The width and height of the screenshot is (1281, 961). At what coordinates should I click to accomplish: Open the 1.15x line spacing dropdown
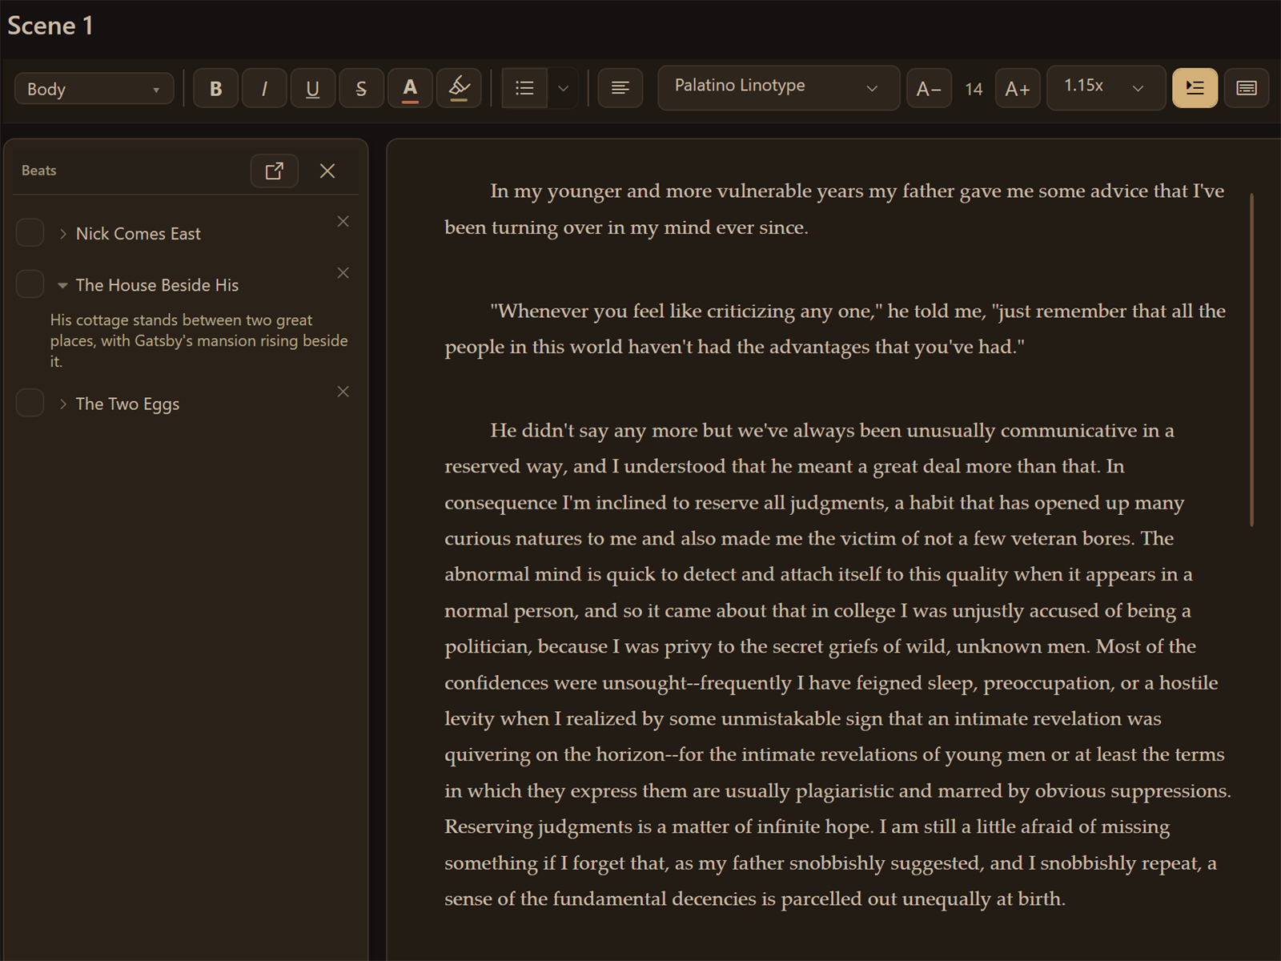pyautogui.click(x=1106, y=87)
